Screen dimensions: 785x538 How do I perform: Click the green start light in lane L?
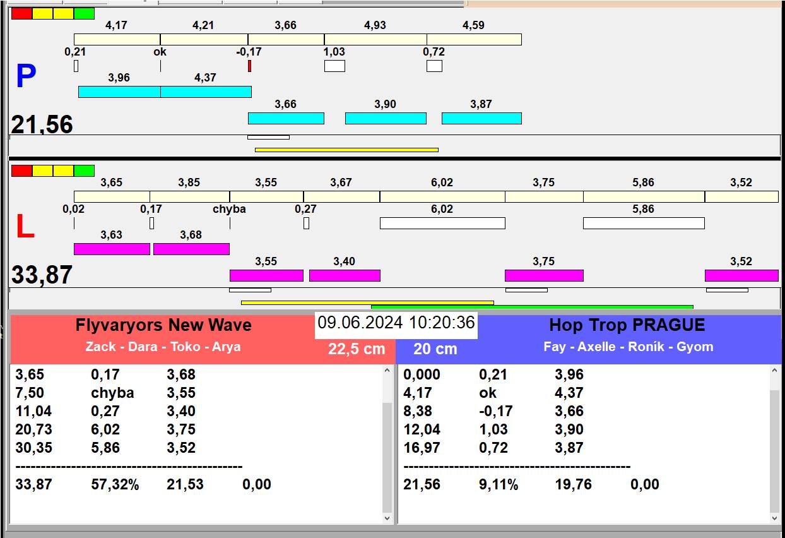(x=84, y=170)
